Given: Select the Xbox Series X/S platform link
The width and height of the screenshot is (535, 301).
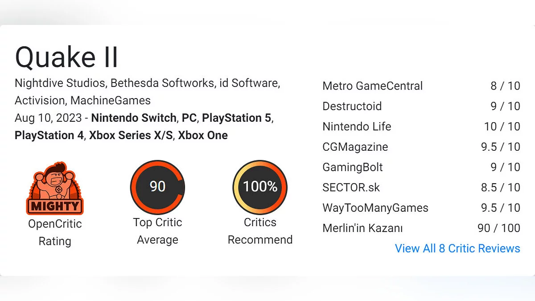Looking at the screenshot, I should (x=131, y=135).
